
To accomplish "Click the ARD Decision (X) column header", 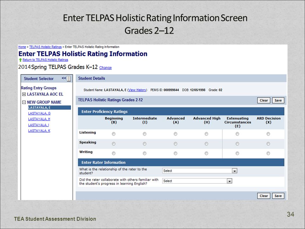I will point(269,120).
